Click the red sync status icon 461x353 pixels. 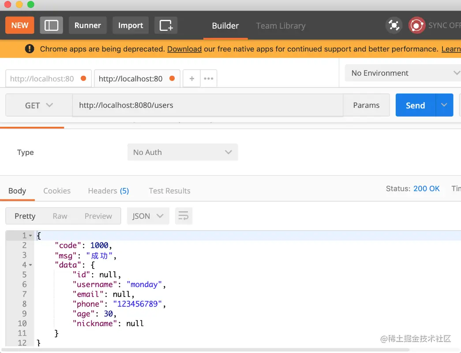pyautogui.click(x=416, y=25)
